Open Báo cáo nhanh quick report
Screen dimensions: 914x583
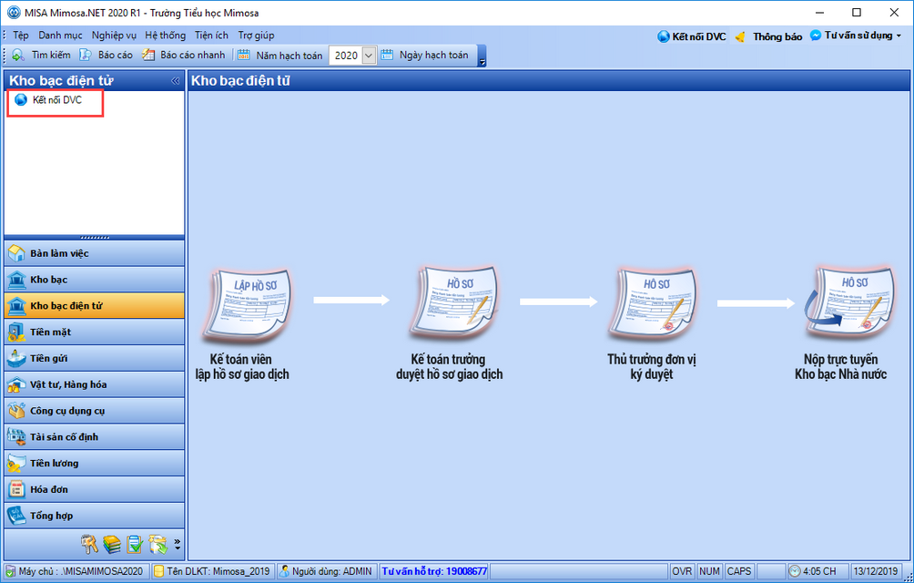(184, 55)
